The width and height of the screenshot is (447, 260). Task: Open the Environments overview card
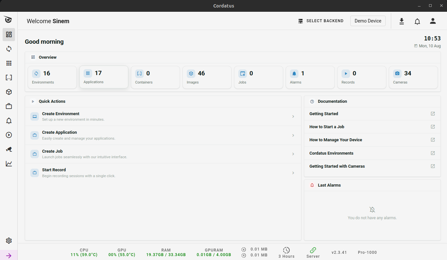pyautogui.click(x=52, y=77)
